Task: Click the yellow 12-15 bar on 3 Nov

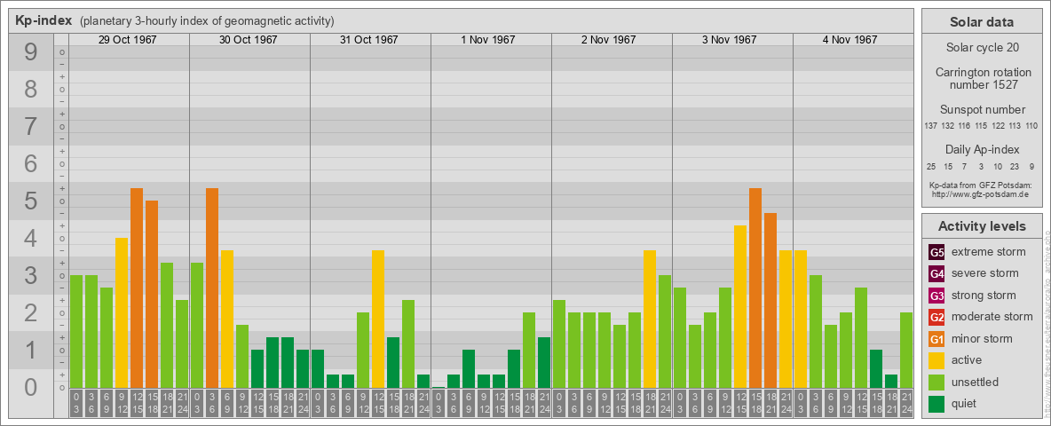Action: (x=740, y=307)
